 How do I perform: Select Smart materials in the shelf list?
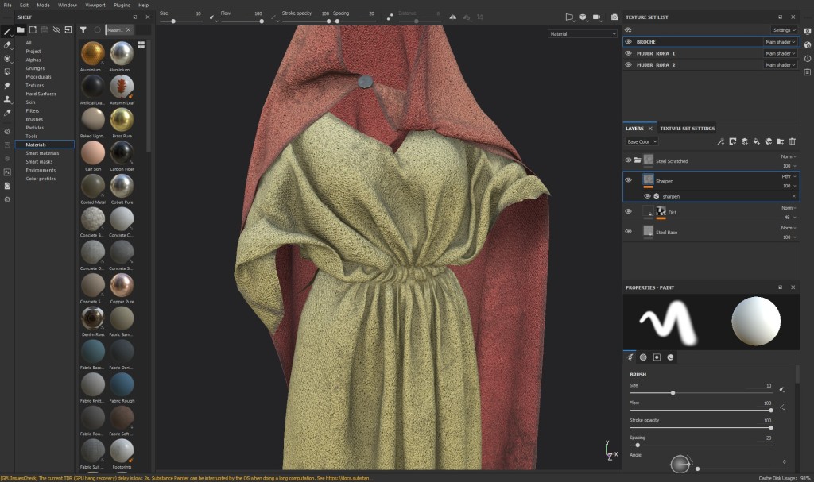coord(42,153)
